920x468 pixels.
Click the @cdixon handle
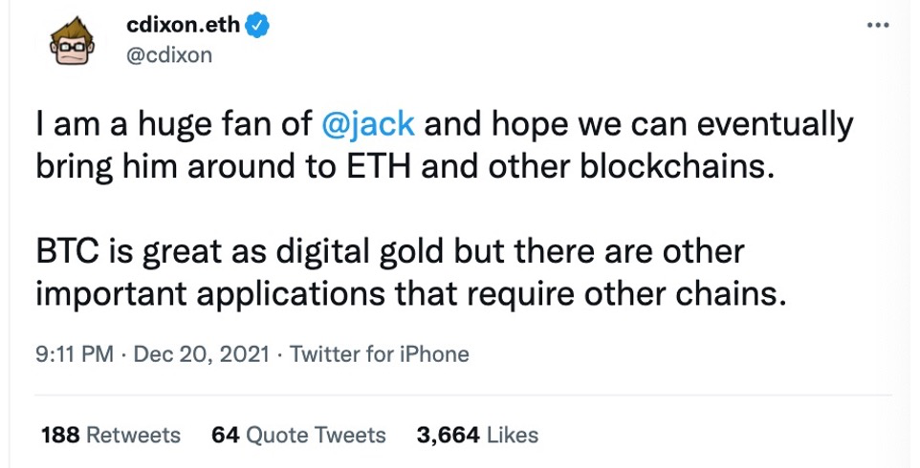point(169,55)
